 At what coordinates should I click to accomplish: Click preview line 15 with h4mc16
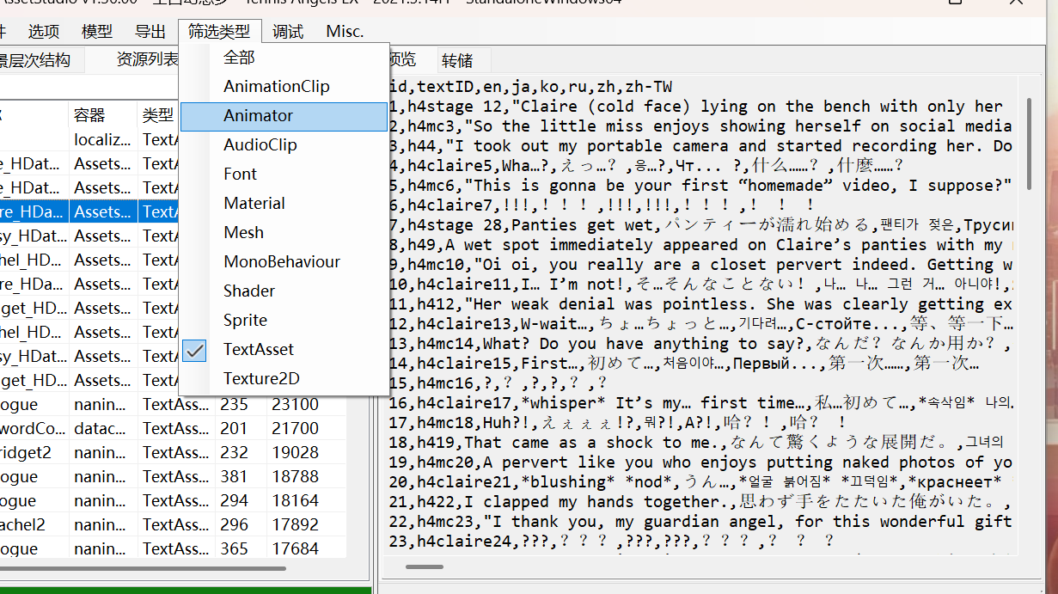coord(498,383)
